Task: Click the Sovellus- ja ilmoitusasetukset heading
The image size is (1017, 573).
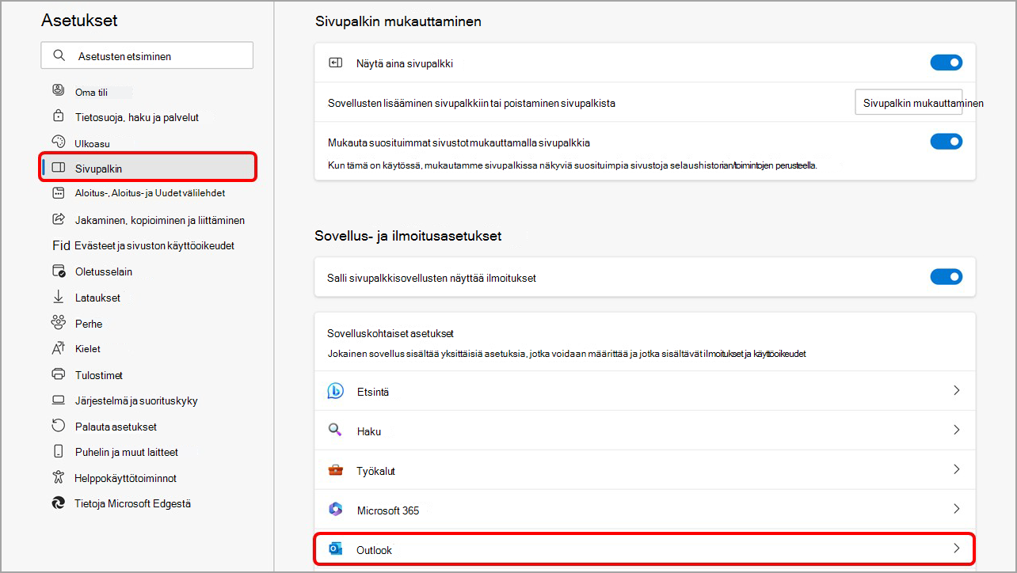Action: point(408,236)
